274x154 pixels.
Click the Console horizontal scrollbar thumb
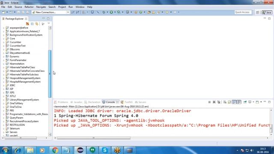94,138
